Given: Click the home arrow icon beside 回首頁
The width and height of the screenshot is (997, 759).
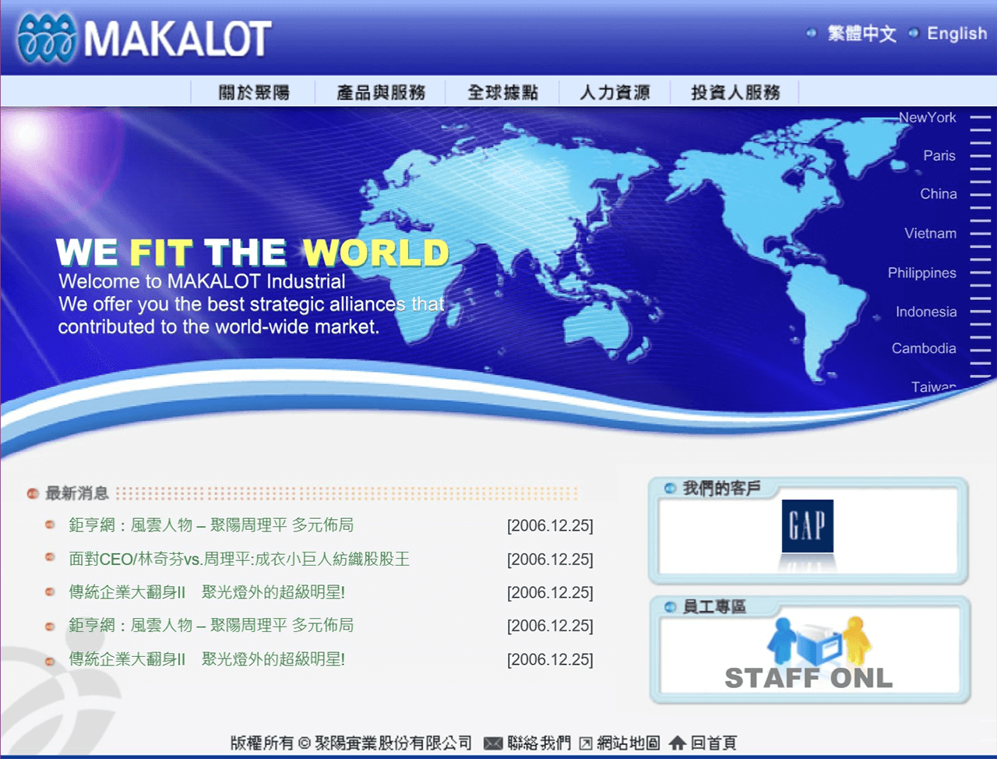Looking at the screenshot, I should (678, 743).
